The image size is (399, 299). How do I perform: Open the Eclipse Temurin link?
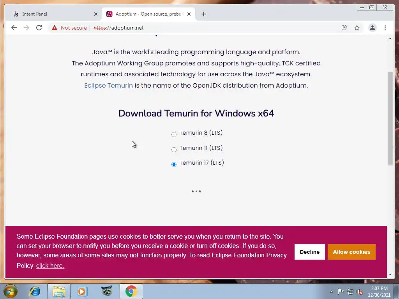(x=108, y=85)
